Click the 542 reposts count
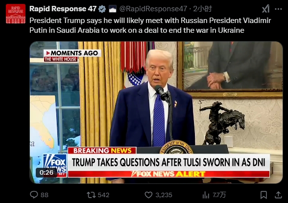288x203 pixels. click(104, 195)
